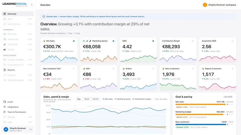Click the Shopify icon on AOV card
The image size is (241, 135).
click(84, 69)
